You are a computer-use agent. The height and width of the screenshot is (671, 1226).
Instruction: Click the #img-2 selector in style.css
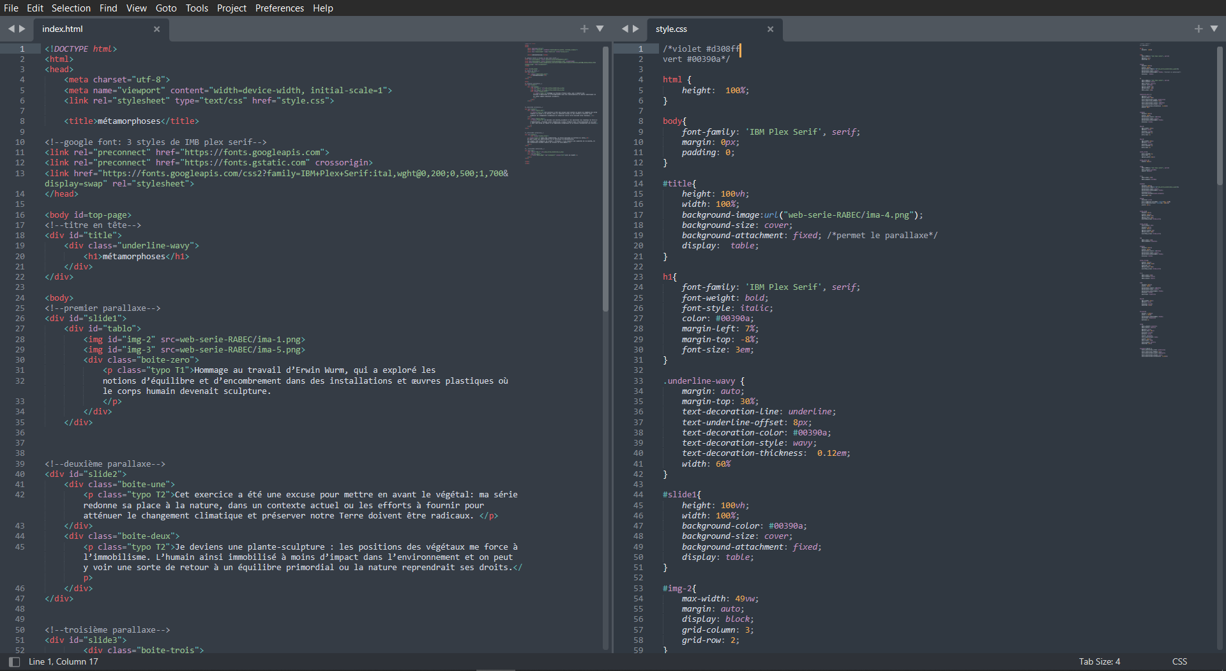click(x=677, y=588)
